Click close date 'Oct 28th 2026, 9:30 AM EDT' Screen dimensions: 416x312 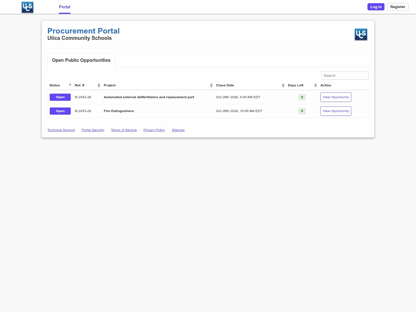(x=238, y=97)
